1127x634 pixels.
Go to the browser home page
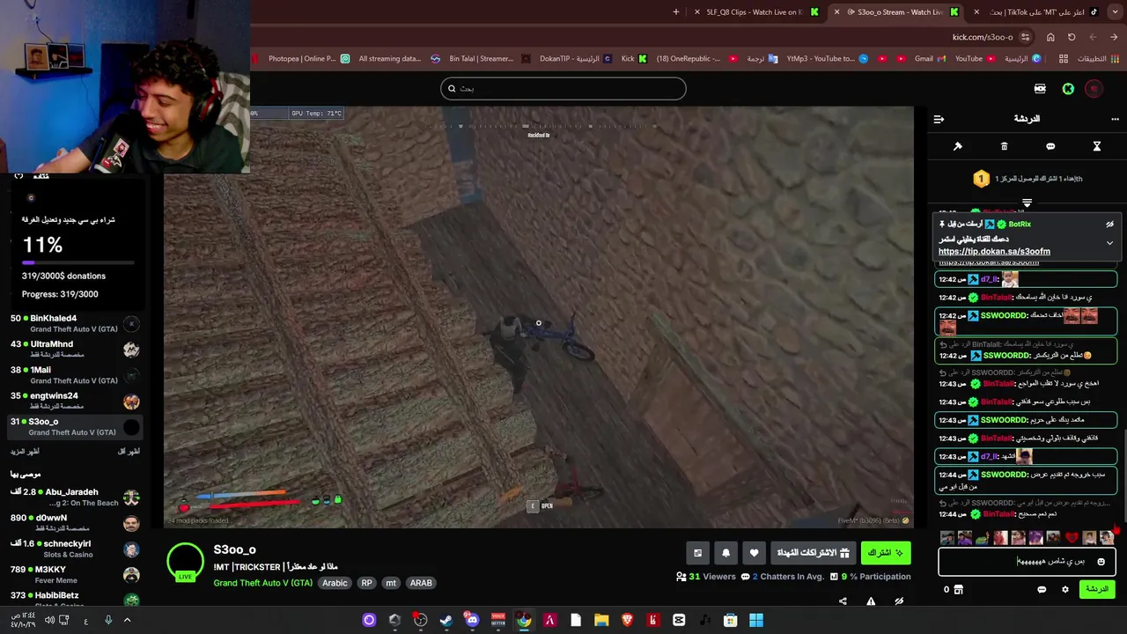(x=1050, y=37)
